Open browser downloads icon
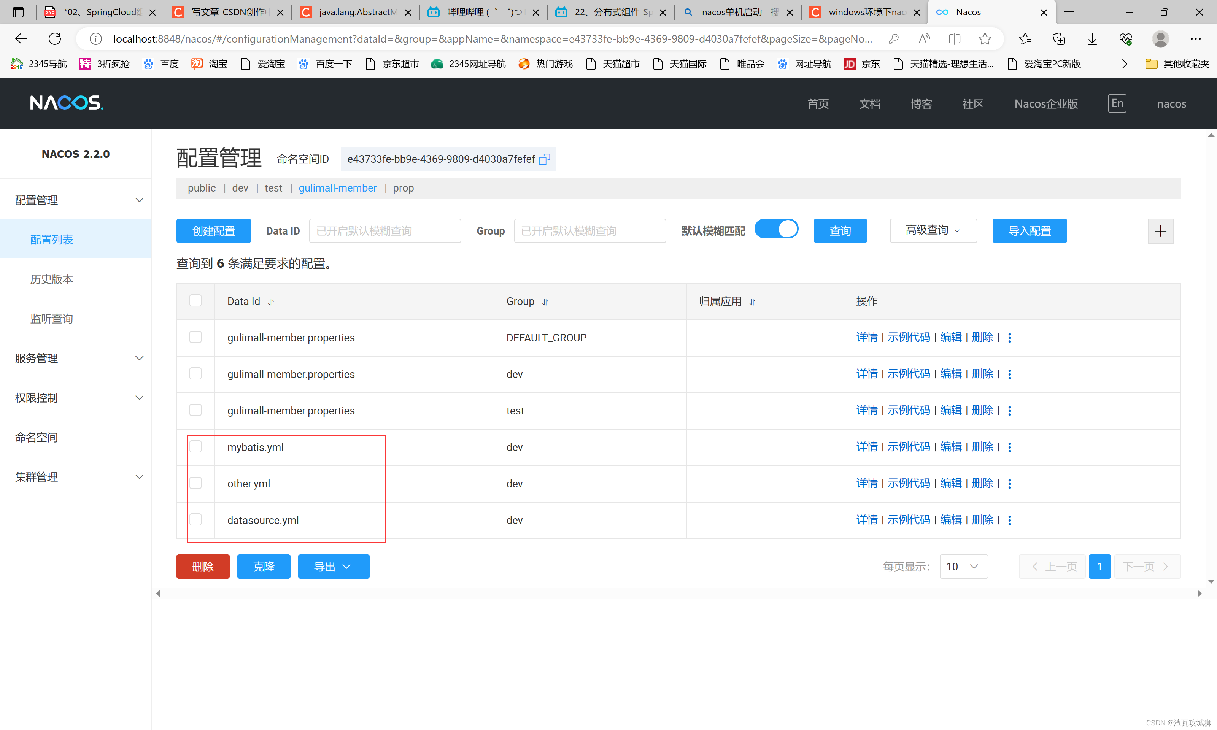The image size is (1217, 730). click(x=1091, y=38)
